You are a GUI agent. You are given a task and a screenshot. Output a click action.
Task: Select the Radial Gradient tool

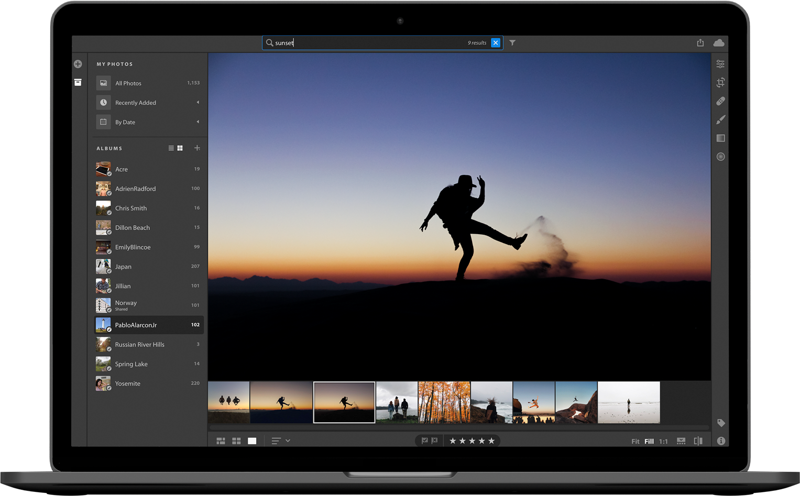pos(720,156)
